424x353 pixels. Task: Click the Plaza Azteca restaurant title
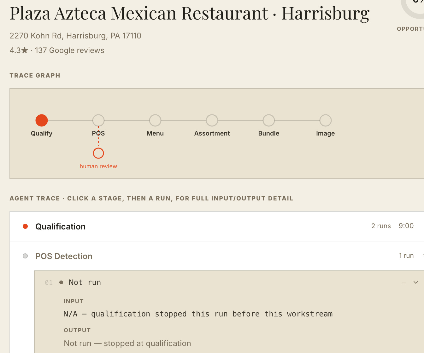[x=190, y=14]
